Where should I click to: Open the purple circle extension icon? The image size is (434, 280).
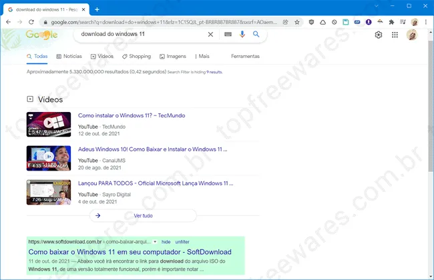[369, 22]
